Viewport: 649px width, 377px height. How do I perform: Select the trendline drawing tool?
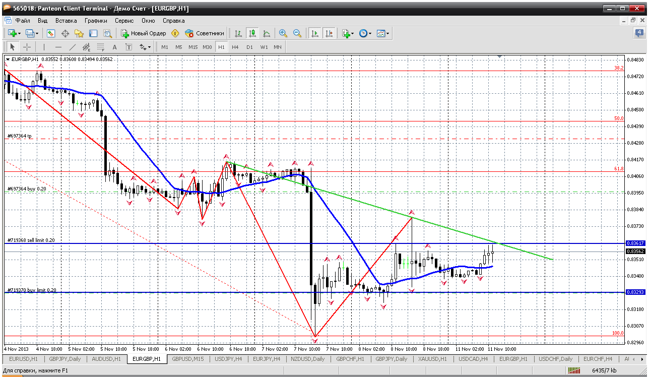72,47
